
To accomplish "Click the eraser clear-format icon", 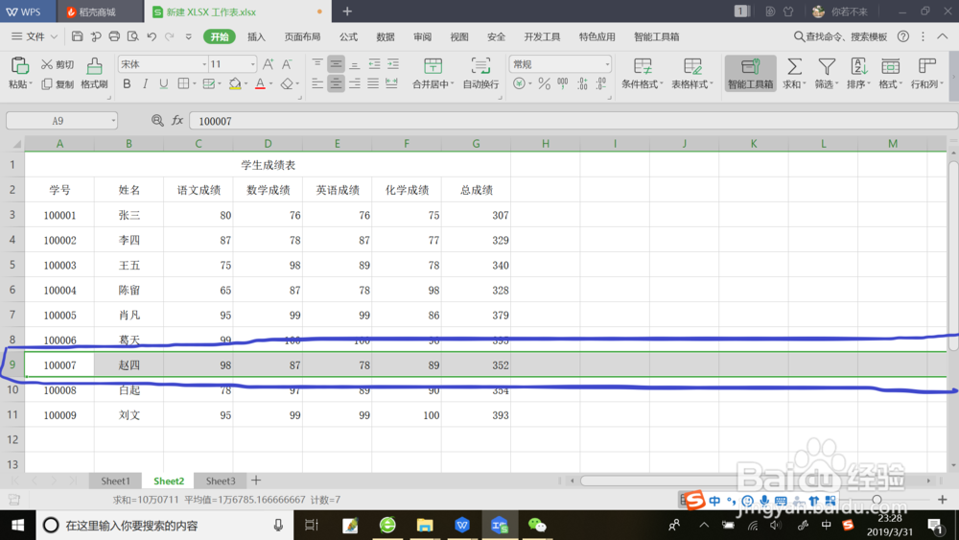I will pos(286,83).
